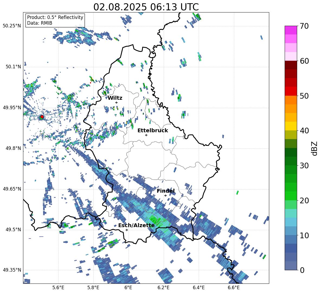The height and width of the screenshot is (293, 321).
Task: Click the Findel city label
Action: point(166,191)
